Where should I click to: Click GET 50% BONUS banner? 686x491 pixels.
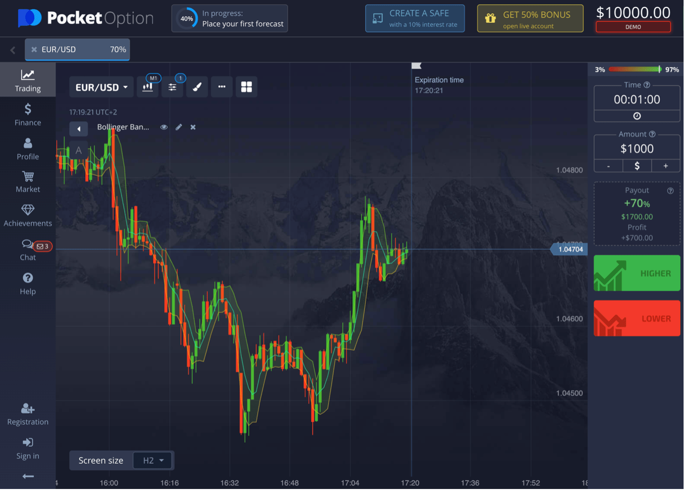530,18
